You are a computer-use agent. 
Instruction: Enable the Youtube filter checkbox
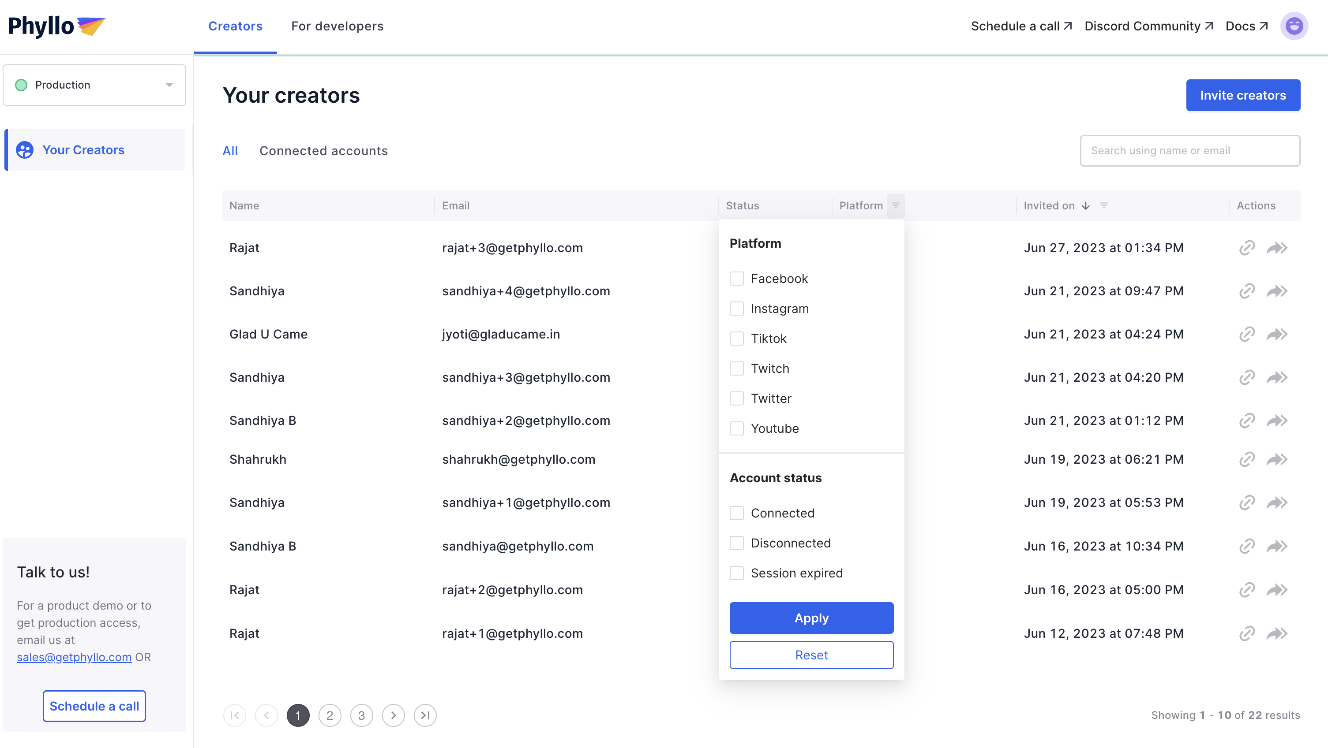pyautogui.click(x=737, y=428)
